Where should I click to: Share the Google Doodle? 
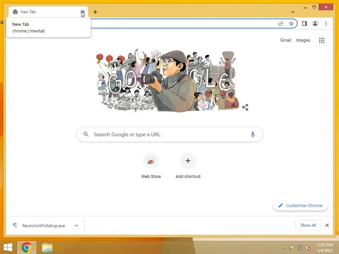click(245, 107)
